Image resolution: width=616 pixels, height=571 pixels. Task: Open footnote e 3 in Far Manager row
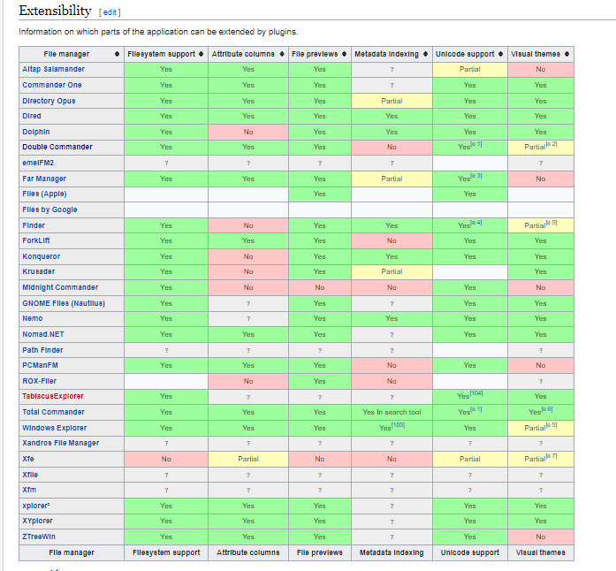(x=476, y=176)
